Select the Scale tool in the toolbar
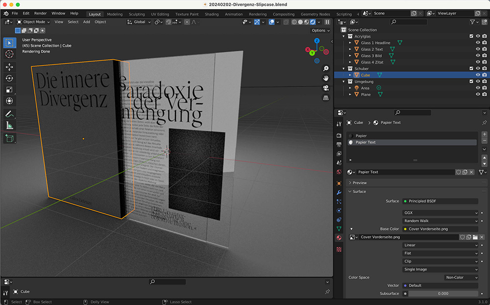The width and height of the screenshot is (490, 305). pos(9,89)
